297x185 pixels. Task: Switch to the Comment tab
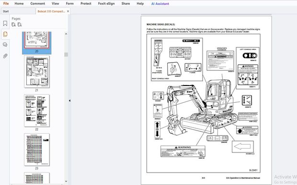pyautogui.click(x=38, y=3)
